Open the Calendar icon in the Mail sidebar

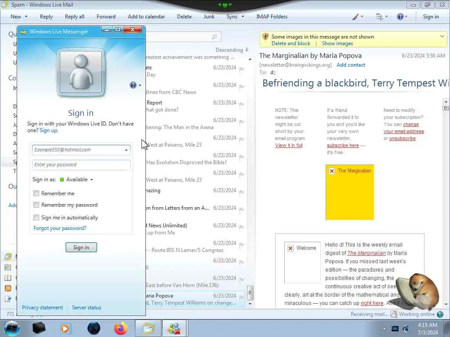tap(8, 267)
